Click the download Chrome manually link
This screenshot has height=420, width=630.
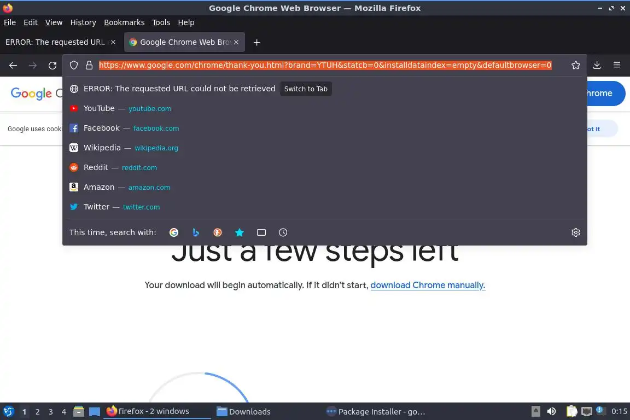(x=428, y=285)
